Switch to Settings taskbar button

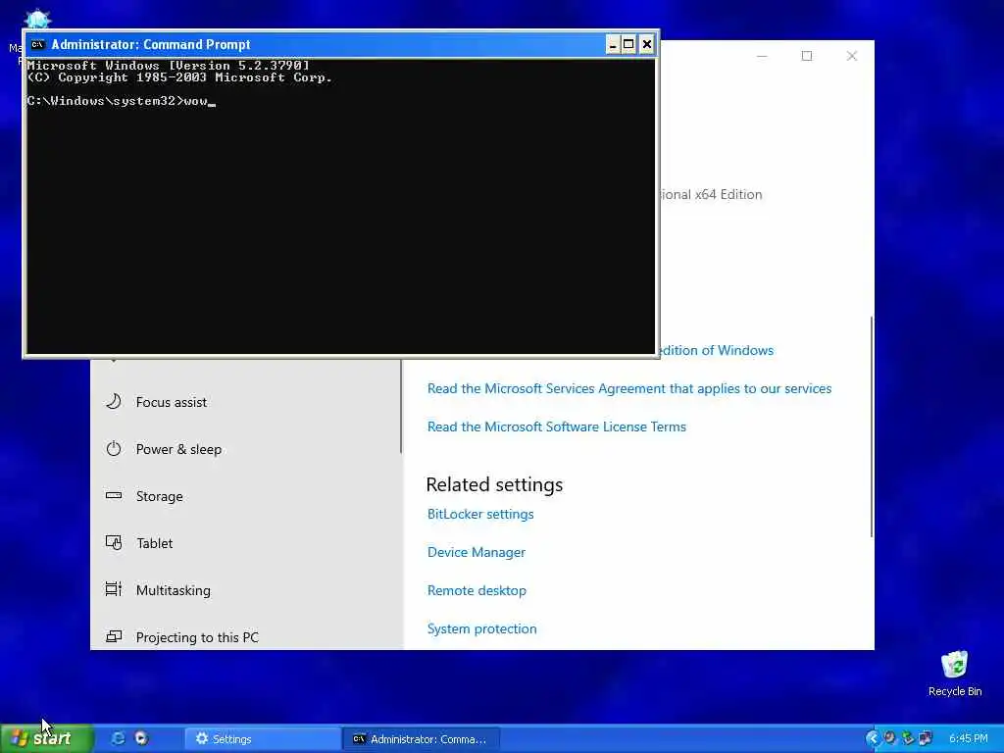[x=263, y=739]
